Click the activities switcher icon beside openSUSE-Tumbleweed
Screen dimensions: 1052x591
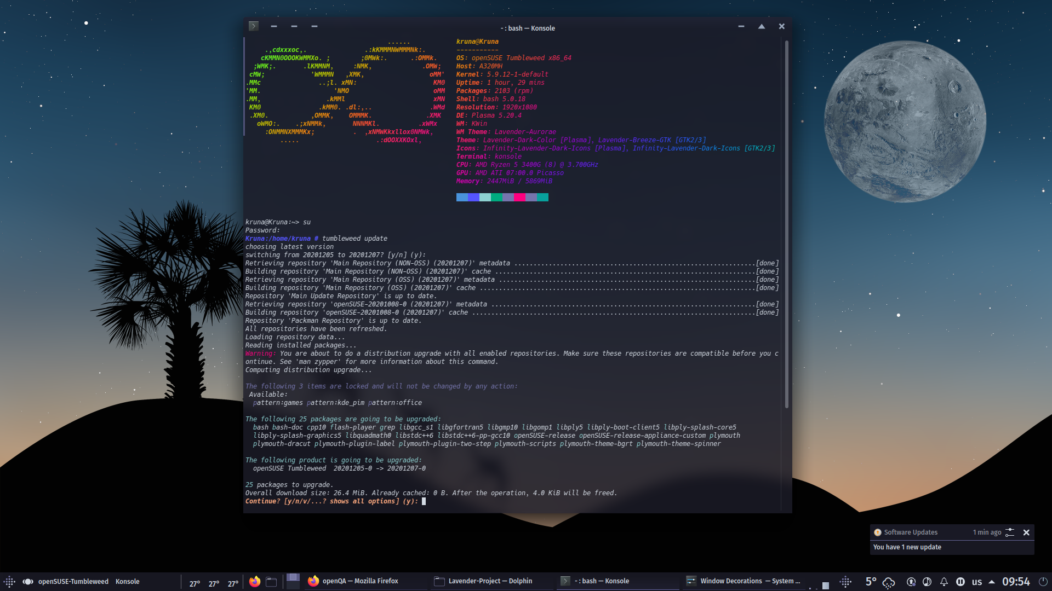[x=27, y=582]
